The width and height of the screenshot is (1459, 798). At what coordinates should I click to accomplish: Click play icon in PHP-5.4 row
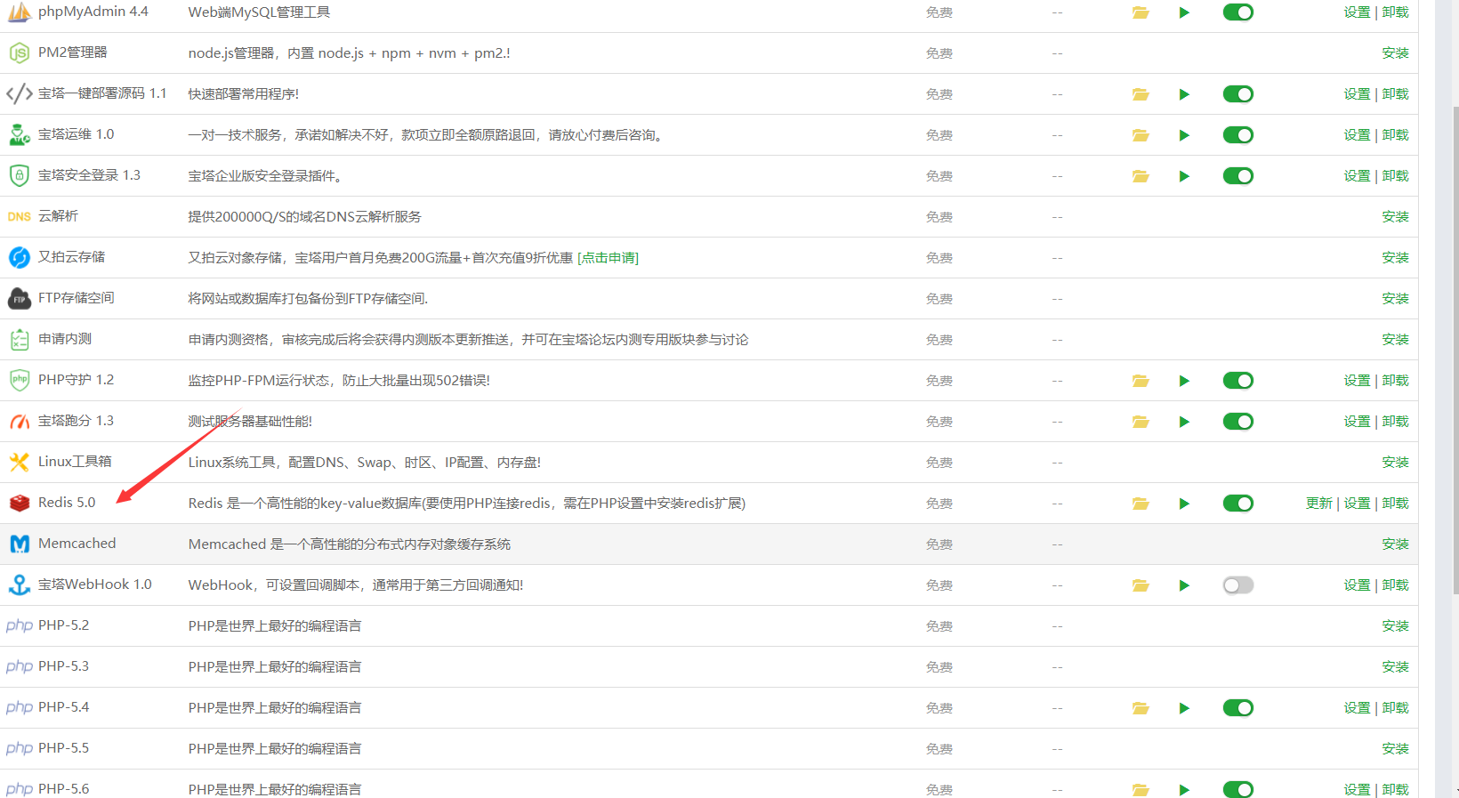(1184, 708)
